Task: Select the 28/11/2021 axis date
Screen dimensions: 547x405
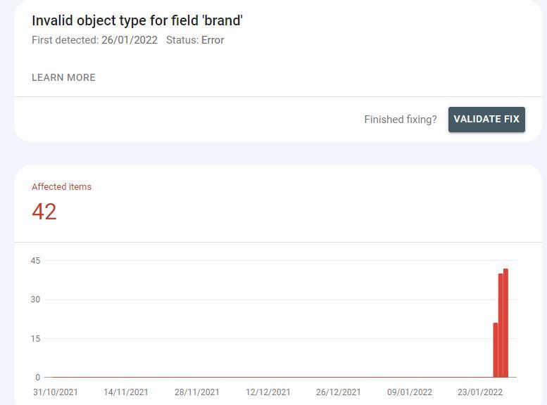Action: pos(197,392)
